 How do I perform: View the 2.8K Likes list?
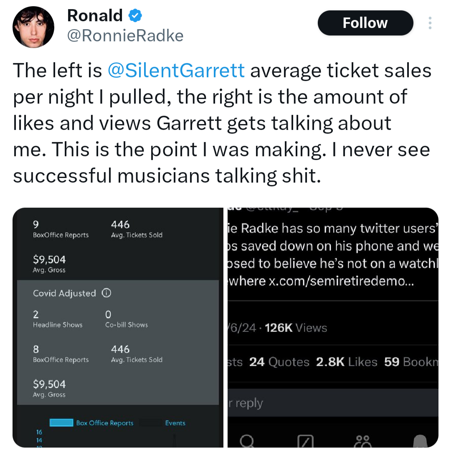(347, 362)
